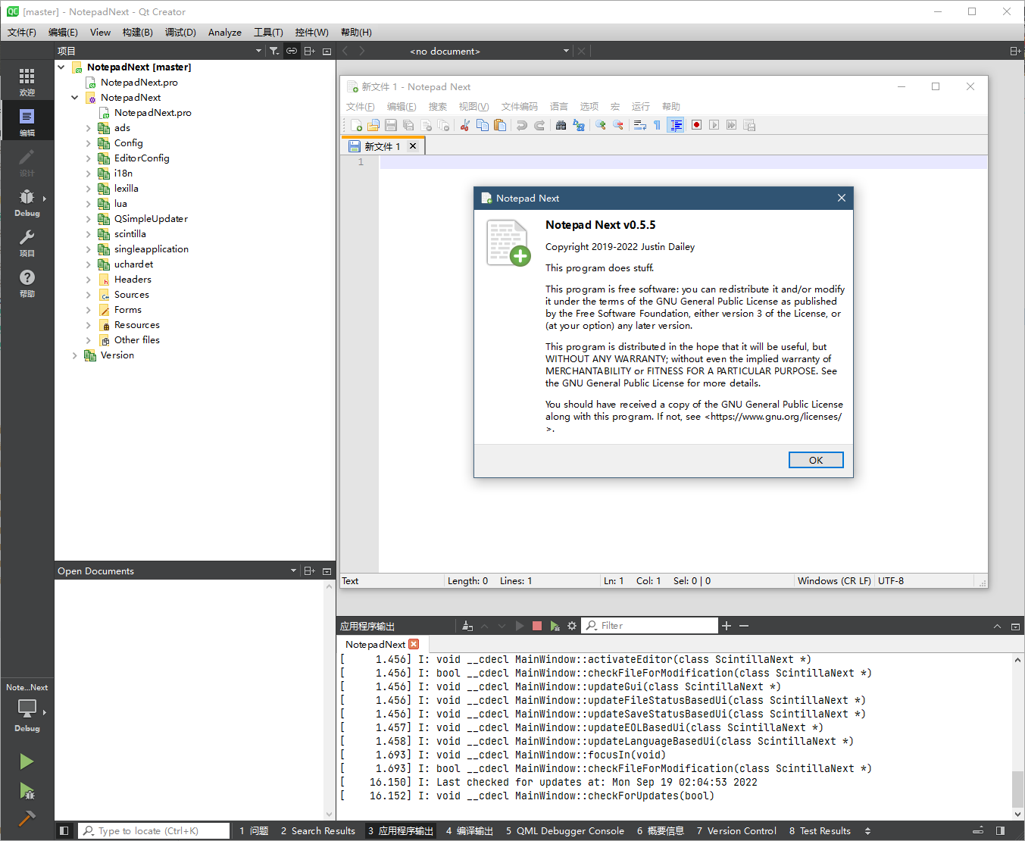This screenshot has width=1025, height=841.
Task: Open the <no document> dropdown
Action: coord(566,51)
